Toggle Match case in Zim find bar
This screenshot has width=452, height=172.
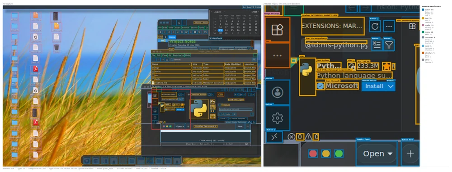click(x=226, y=49)
